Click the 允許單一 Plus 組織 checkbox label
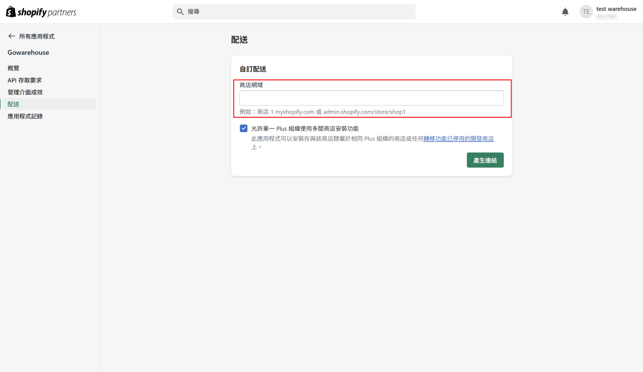Image resolution: width=643 pixels, height=372 pixels. tap(305, 129)
